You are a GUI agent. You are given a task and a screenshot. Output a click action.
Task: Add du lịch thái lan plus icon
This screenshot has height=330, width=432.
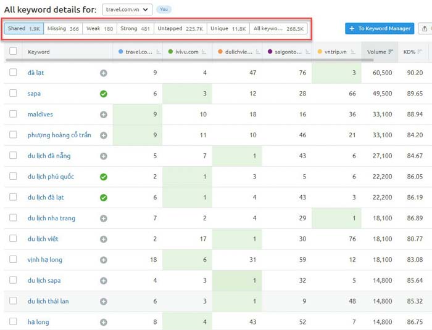tap(104, 302)
